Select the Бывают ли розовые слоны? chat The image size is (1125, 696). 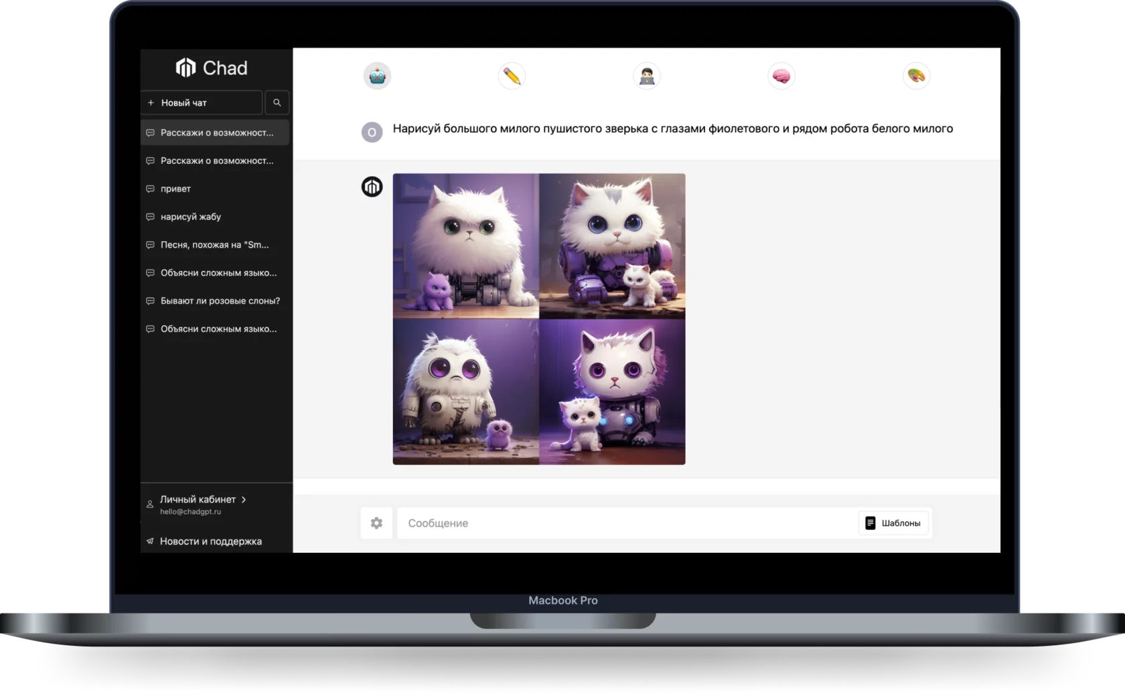(x=220, y=301)
